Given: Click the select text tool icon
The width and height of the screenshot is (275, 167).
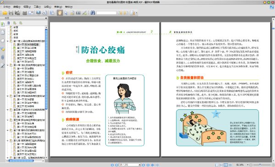Looking at the screenshot, I should click(72, 13).
